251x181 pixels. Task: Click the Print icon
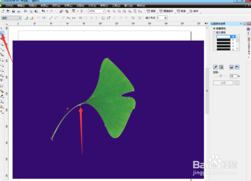tap(19, 11)
